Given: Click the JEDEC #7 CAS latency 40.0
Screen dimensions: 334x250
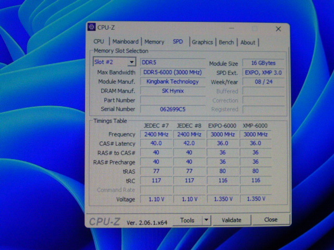Looking at the screenshot, I should click(156, 143).
